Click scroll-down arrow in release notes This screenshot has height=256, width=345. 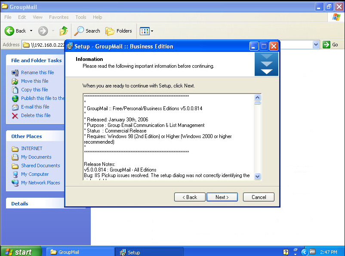(257, 176)
